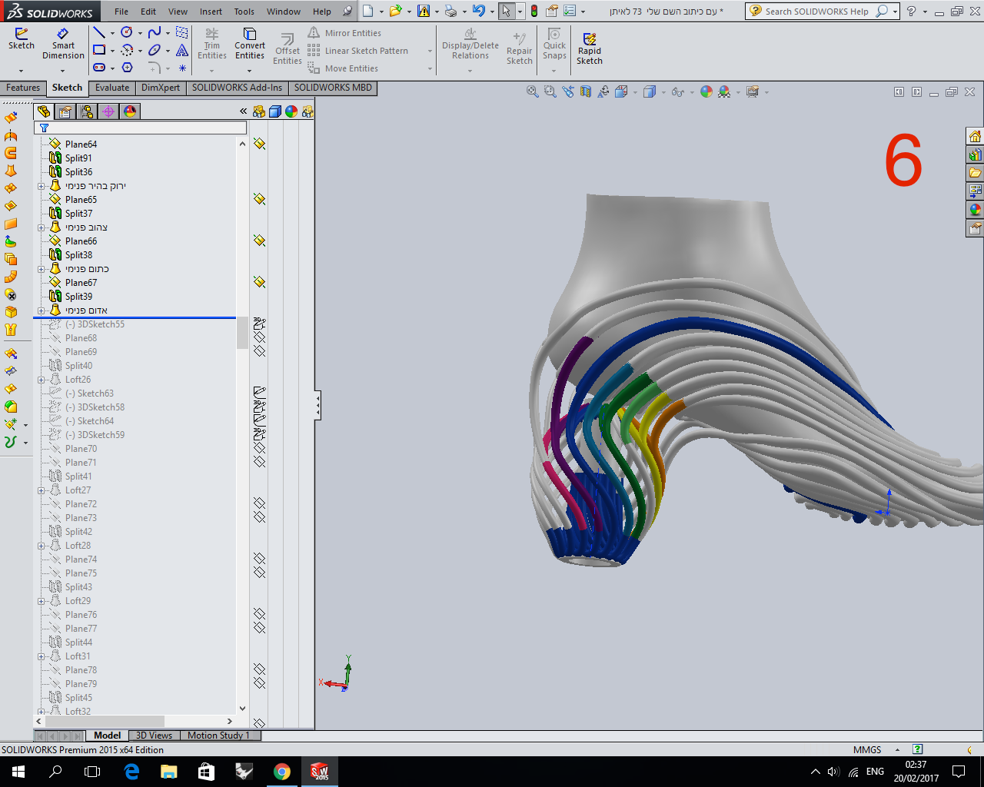Click the Convert Entities tool
The image size is (984, 787).
click(x=250, y=45)
